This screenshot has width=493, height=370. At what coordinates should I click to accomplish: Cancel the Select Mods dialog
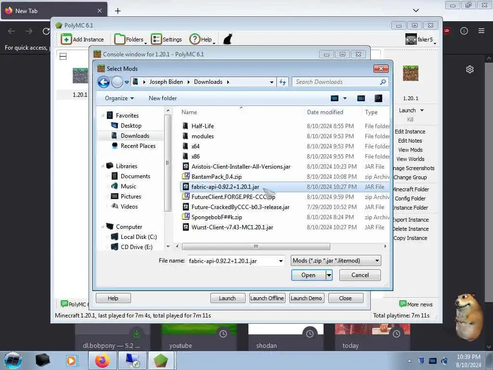point(360,275)
